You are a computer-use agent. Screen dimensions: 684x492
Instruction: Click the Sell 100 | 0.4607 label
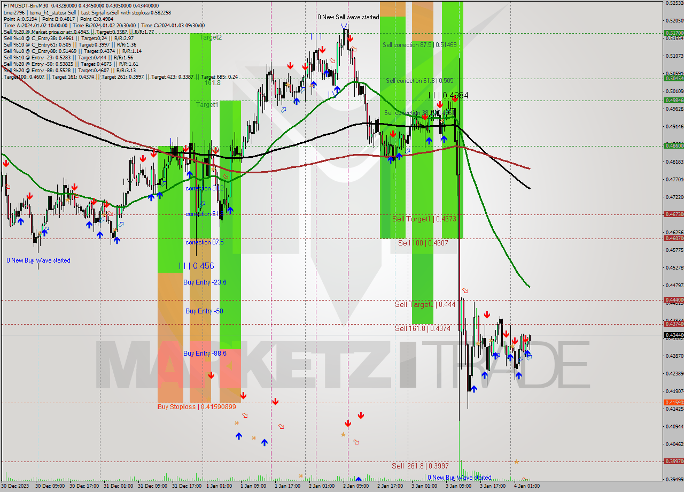point(423,243)
